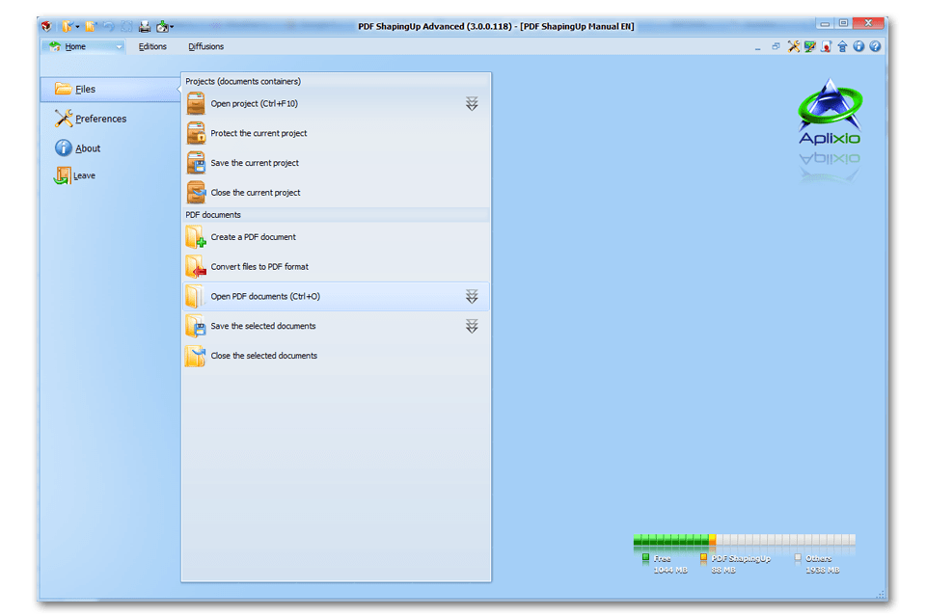Restore the inner document window in ribbon bar
Viewport: 926px width, 616px height.
(776, 46)
